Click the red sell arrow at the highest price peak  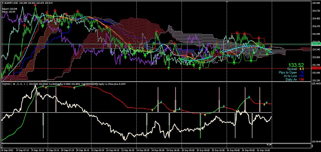pos(35,5)
